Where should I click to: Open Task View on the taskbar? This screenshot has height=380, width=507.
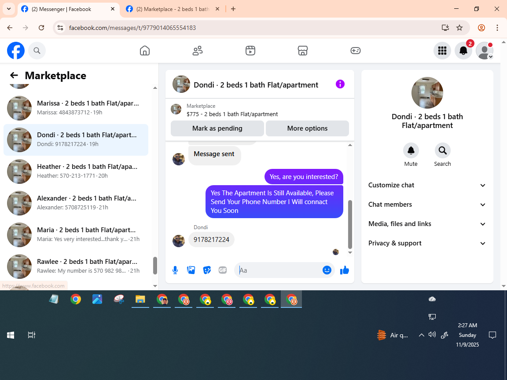(31, 335)
